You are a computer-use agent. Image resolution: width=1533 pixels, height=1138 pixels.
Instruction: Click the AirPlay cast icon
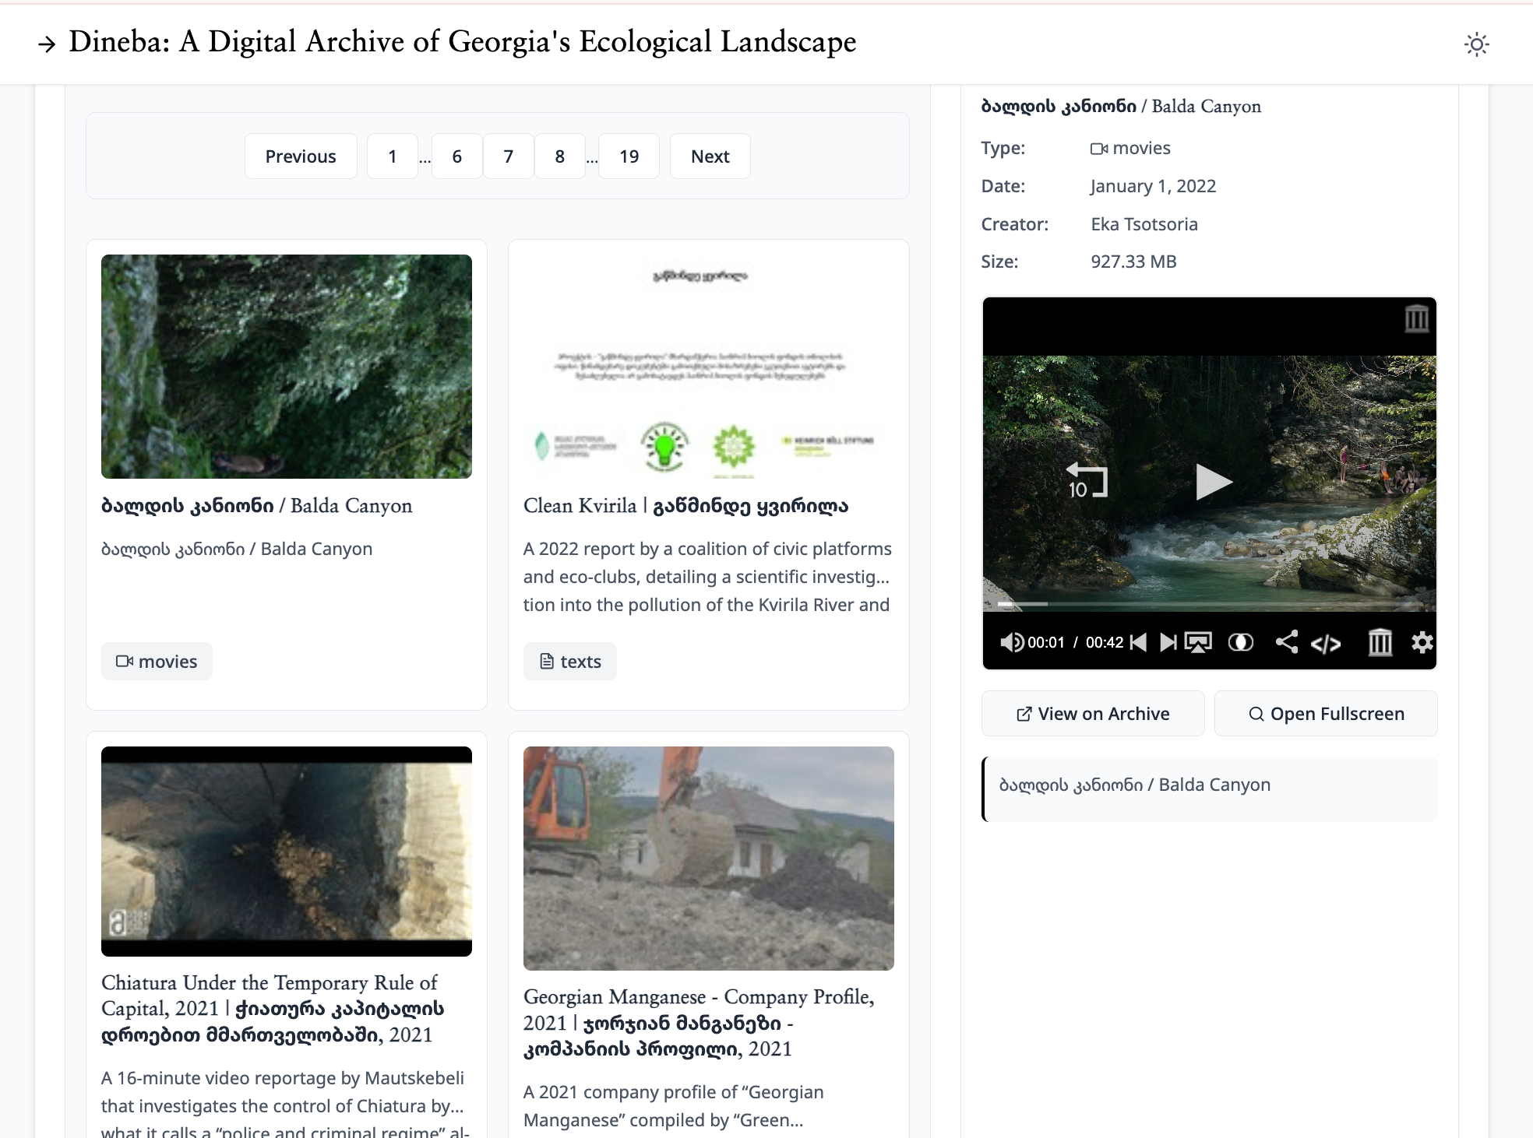pos(1198,642)
